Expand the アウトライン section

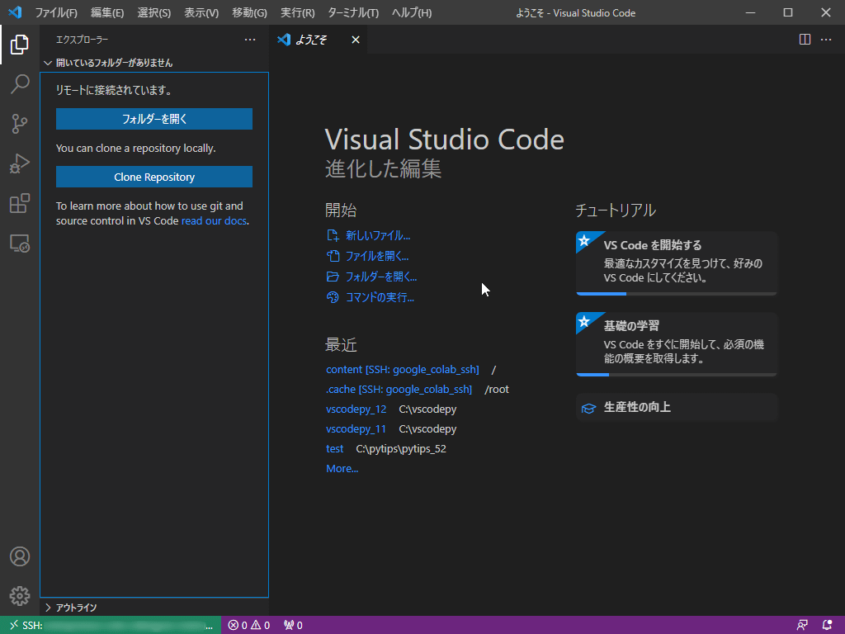click(x=83, y=608)
